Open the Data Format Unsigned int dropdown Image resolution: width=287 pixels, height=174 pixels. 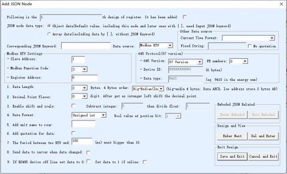103,115
